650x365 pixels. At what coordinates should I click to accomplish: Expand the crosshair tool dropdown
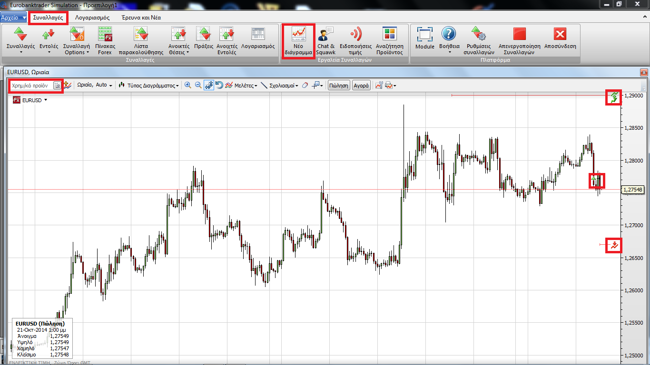pyautogui.click(x=321, y=86)
